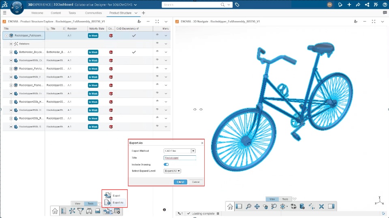The height and width of the screenshot is (218, 389).
Task: Select View tab in Product Structure toolbar
Action: 78,203
